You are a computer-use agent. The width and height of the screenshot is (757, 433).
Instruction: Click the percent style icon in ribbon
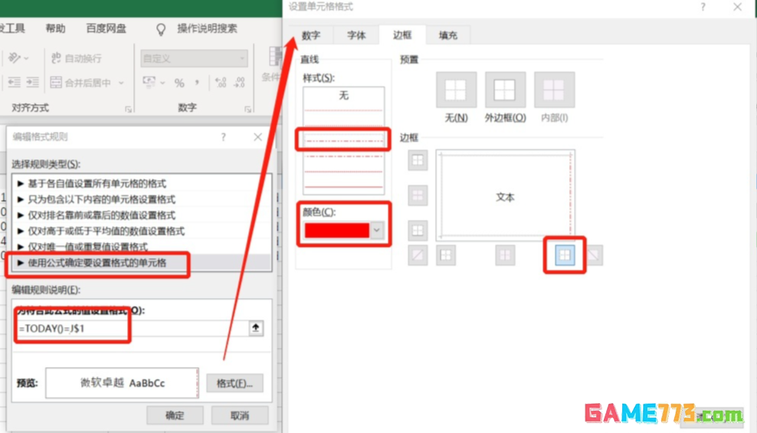pyautogui.click(x=179, y=83)
